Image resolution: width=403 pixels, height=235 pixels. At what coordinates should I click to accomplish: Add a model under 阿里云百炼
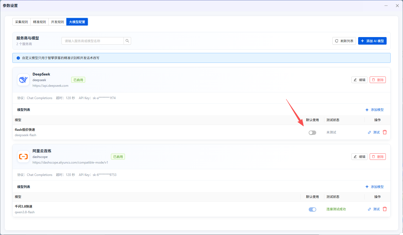click(375, 187)
